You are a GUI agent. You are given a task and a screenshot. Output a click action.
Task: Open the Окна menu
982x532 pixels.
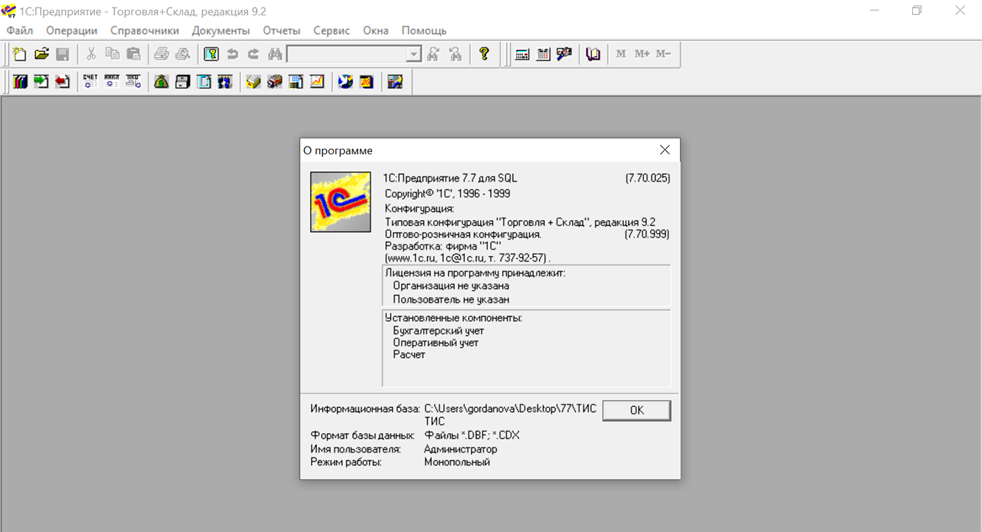coord(376,30)
